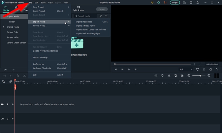
Task: Open the audio mixer icon
Action: coord(176,76)
